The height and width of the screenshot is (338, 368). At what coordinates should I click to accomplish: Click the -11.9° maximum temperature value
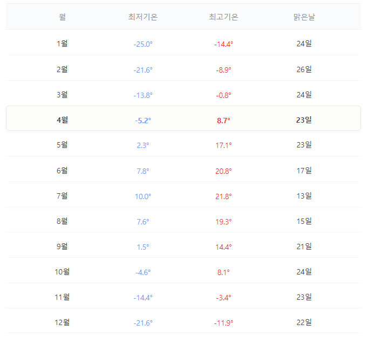click(223, 323)
